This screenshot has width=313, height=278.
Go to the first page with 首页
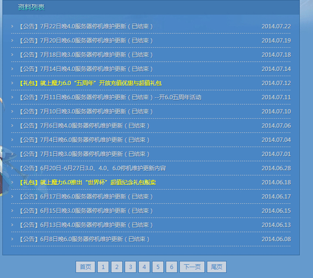coord(85,267)
